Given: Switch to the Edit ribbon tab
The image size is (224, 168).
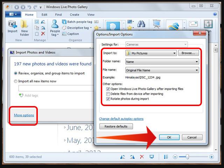Looking at the screenshot, I should 44,15.
